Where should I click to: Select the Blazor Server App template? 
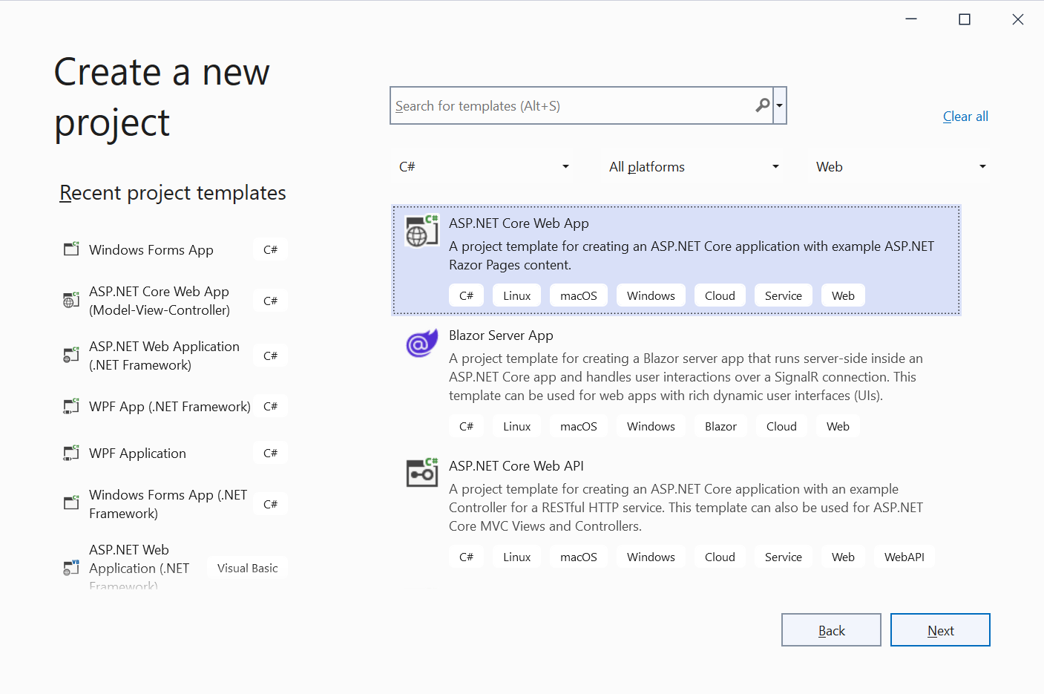point(676,382)
